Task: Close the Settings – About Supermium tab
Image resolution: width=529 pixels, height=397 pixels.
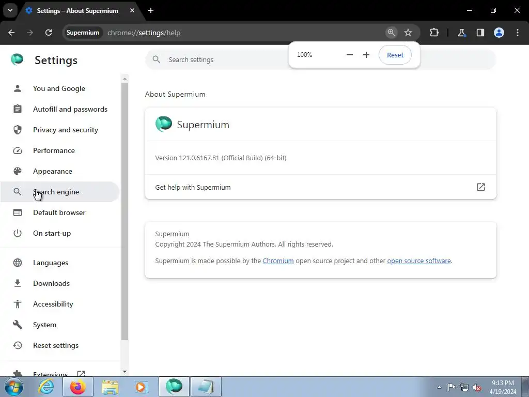Action: 132,10
